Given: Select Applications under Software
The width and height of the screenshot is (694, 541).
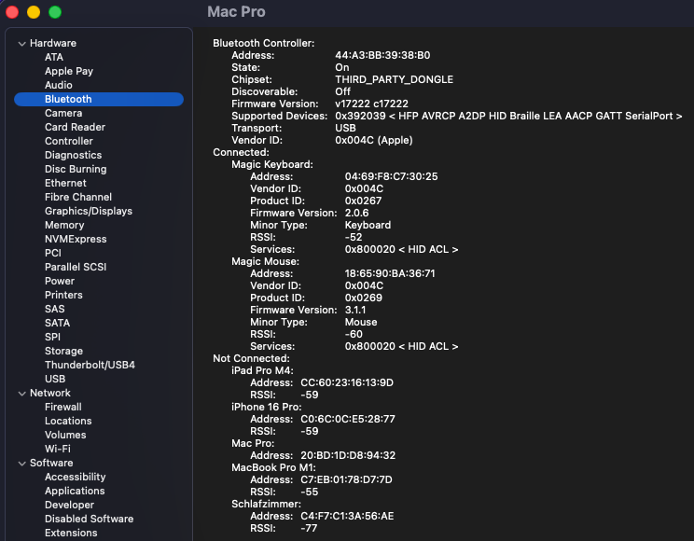Looking at the screenshot, I should pyautogui.click(x=75, y=491).
